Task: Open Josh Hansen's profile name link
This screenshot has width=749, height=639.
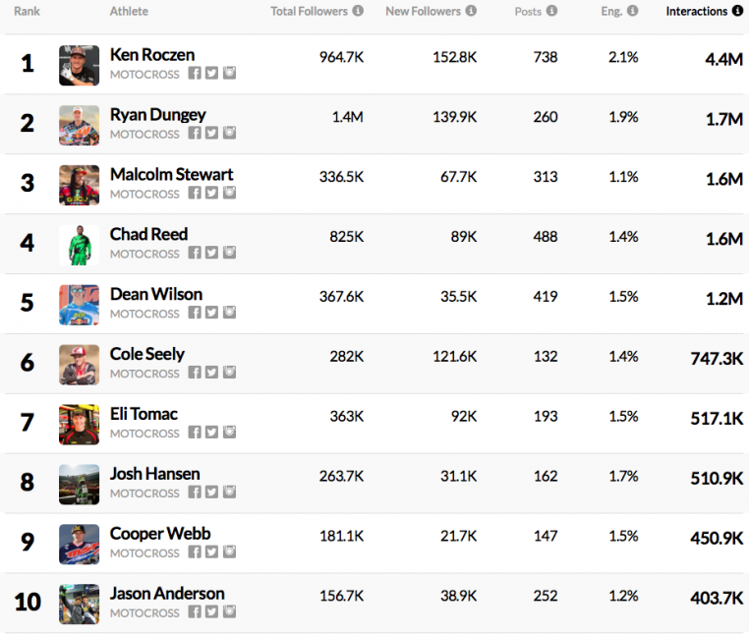Action: (154, 474)
